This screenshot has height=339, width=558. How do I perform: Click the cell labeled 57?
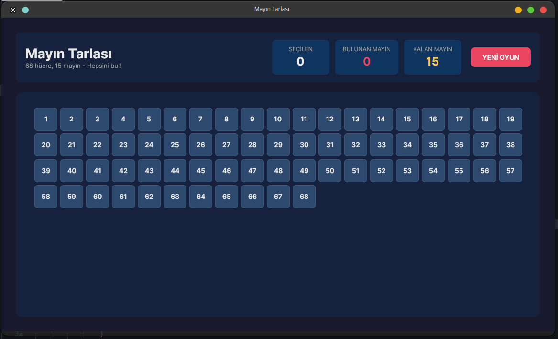[x=510, y=171]
